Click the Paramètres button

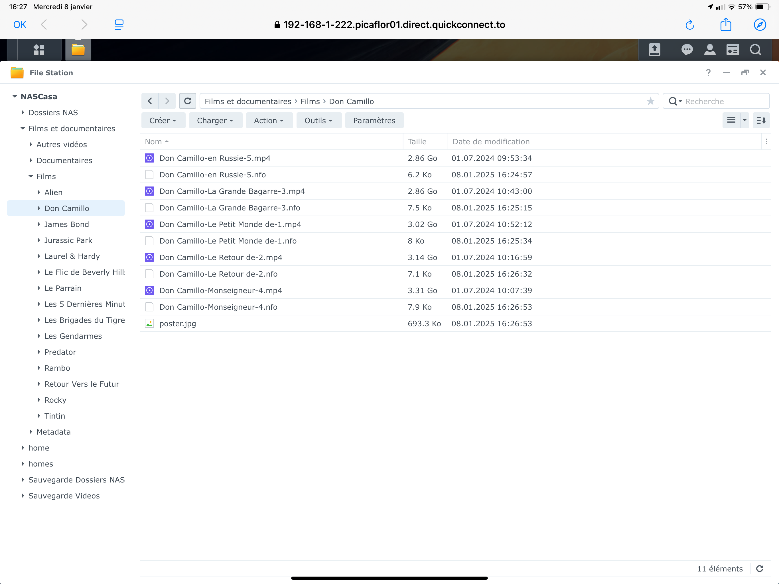point(374,120)
